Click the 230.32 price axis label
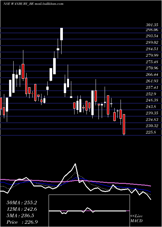 (x=152, y=126)
